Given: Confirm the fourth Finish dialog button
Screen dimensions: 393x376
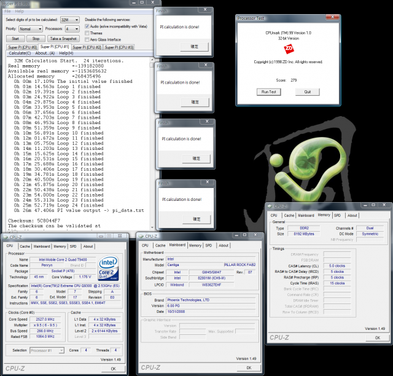Looking at the screenshot, I should [x=196, y=219].
